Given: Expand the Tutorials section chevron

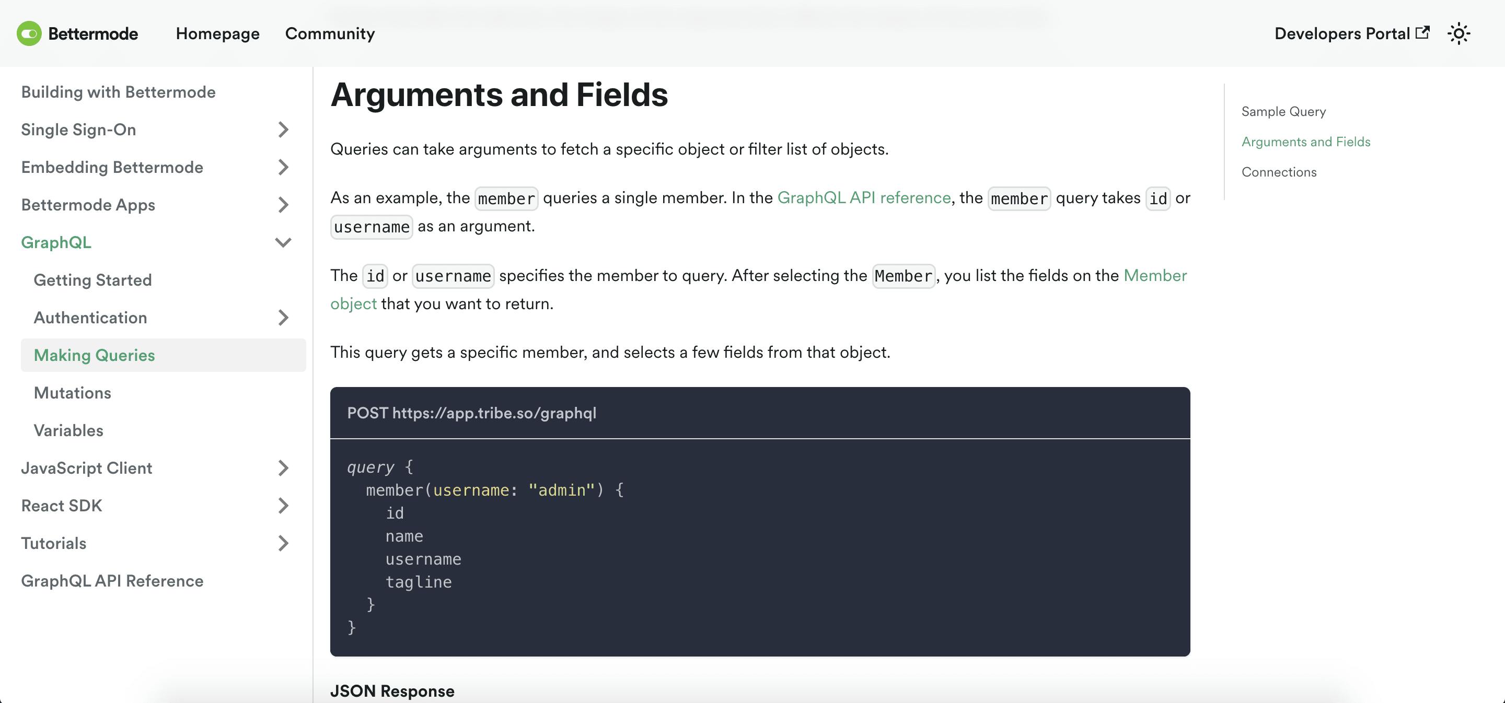Looking at the screenshot, I should (x=283, y=544).
